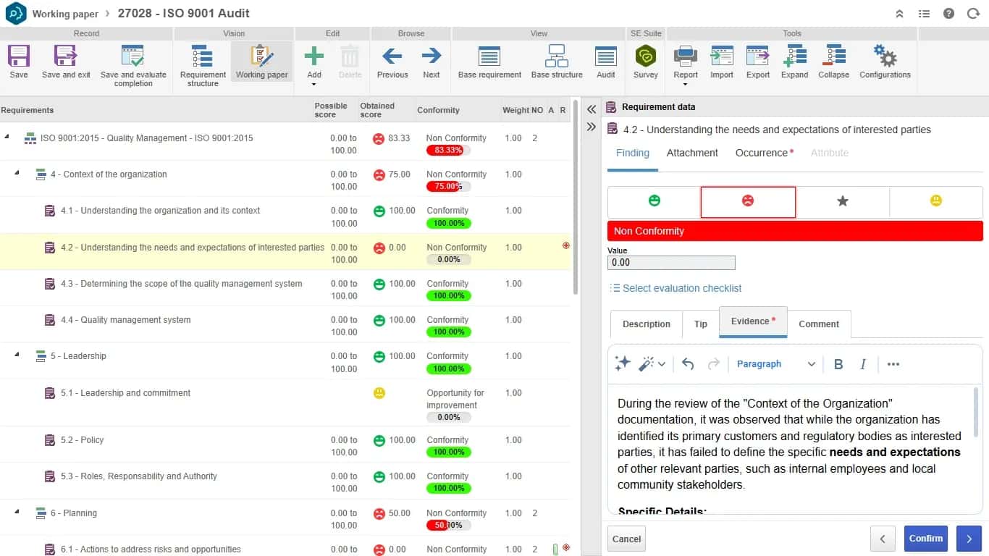Click the Cancel button

[626, 539]
